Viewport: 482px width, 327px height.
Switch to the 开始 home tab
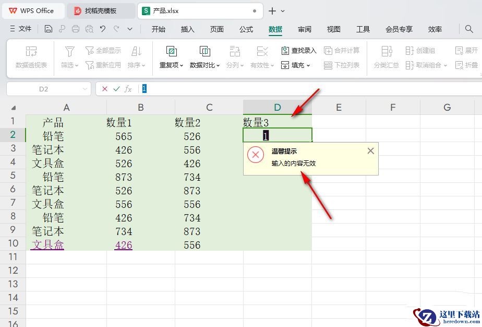tap(158, 29)
